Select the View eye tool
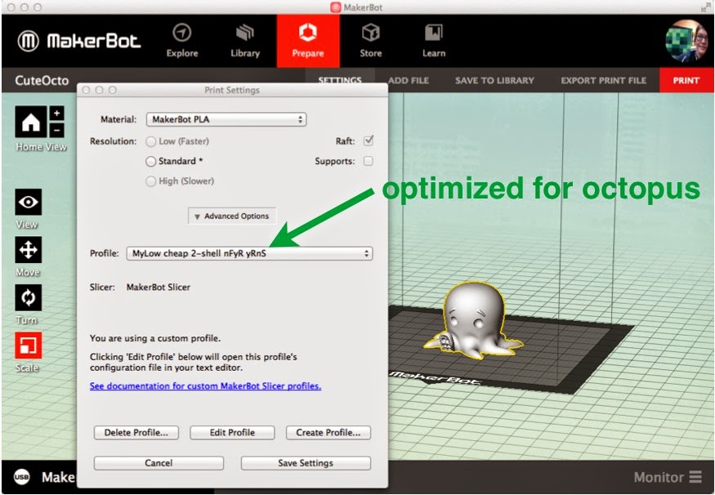Viewport: 715px width, 495px height. pos(29,202)
